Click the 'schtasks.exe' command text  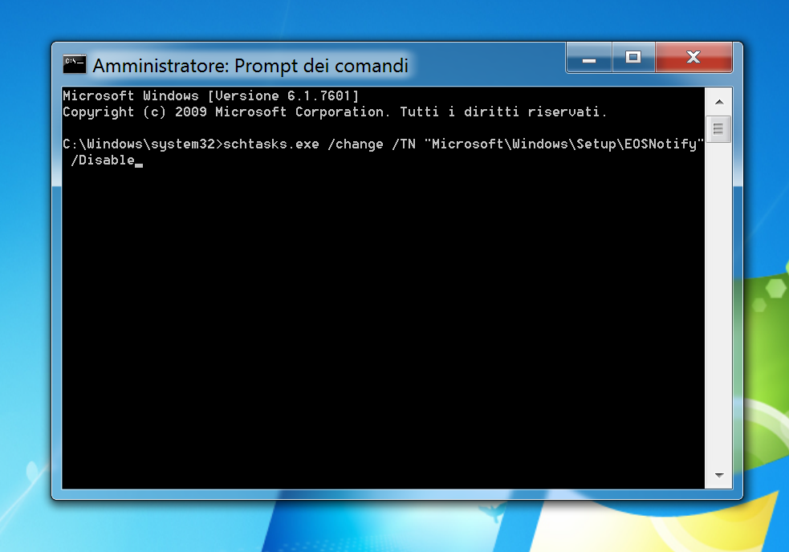(271, 144)
